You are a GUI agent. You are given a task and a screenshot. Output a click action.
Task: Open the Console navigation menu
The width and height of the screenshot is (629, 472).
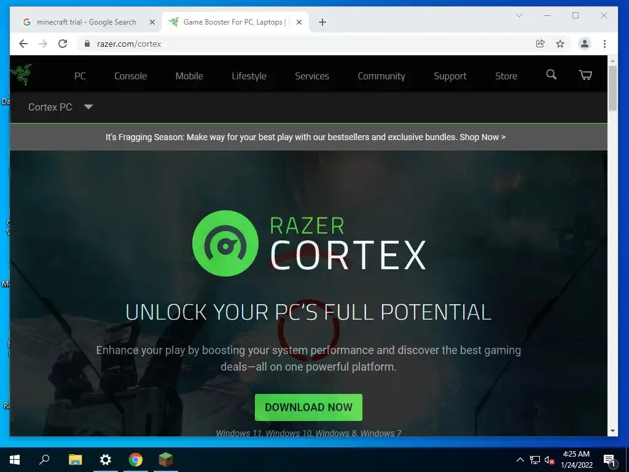pyautogui.click(x=130, y=76)
